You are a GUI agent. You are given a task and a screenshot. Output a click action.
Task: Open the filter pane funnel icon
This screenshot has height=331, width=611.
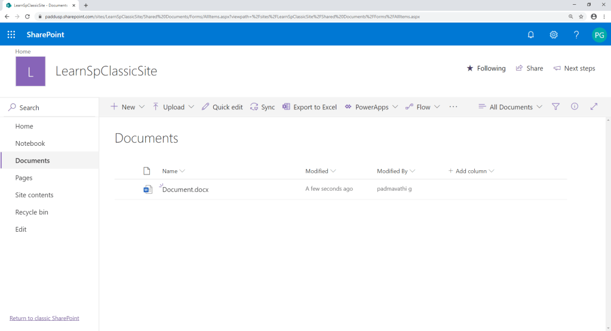pyautogui.click(x=555, y=107)
